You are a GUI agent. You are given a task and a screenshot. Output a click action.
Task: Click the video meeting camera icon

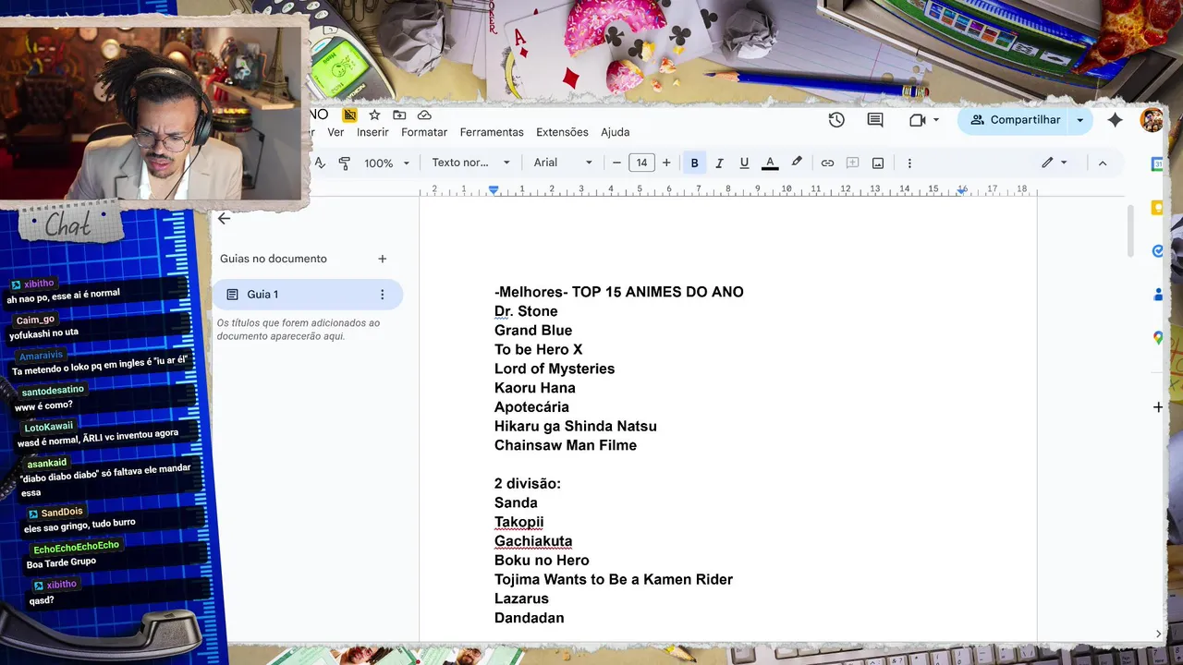917,120
